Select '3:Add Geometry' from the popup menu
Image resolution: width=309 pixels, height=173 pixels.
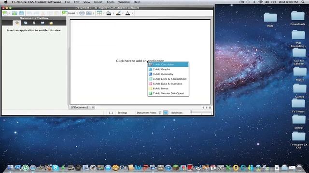169,74
